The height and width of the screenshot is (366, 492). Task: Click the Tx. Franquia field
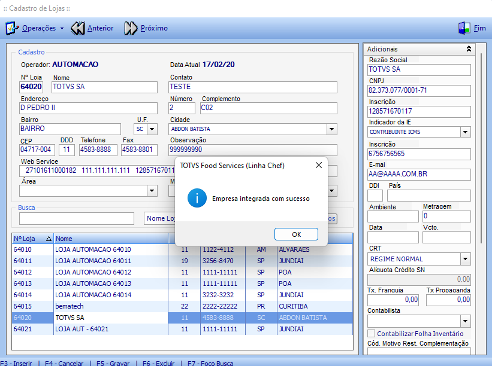coord(393,300)
